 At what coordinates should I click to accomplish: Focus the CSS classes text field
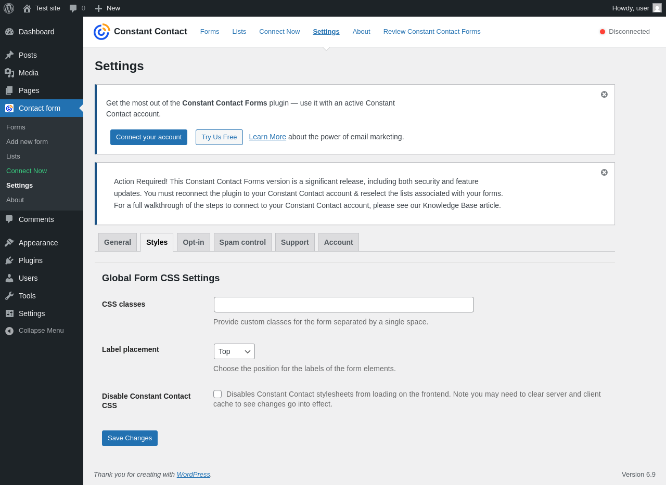(344, 305)
